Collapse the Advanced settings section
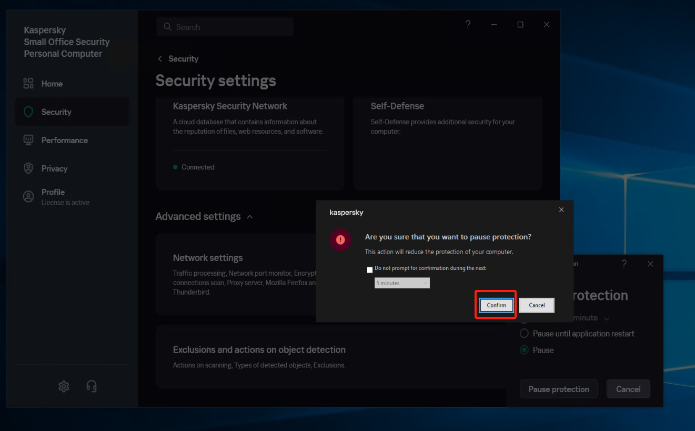The height and width of the screenshot is (431, 695). click(x=250, y=217)
